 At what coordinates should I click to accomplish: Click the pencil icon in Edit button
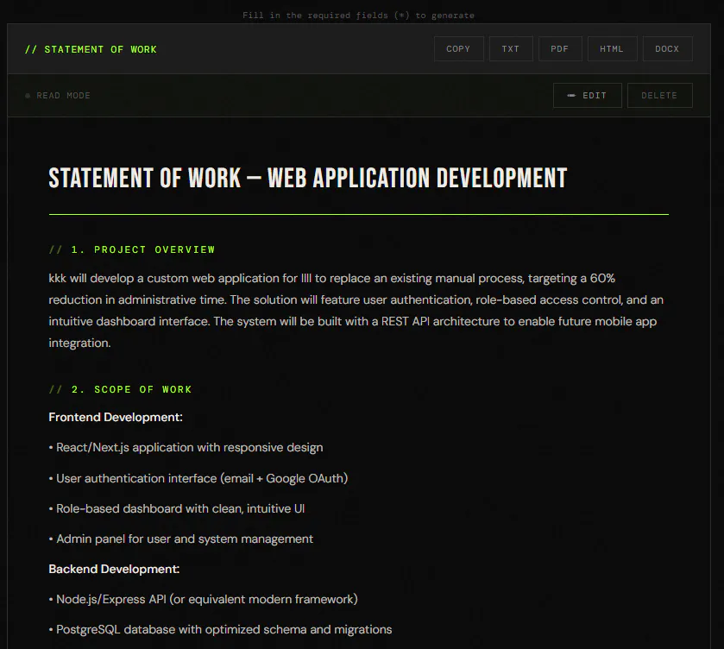tap(571, 96)
